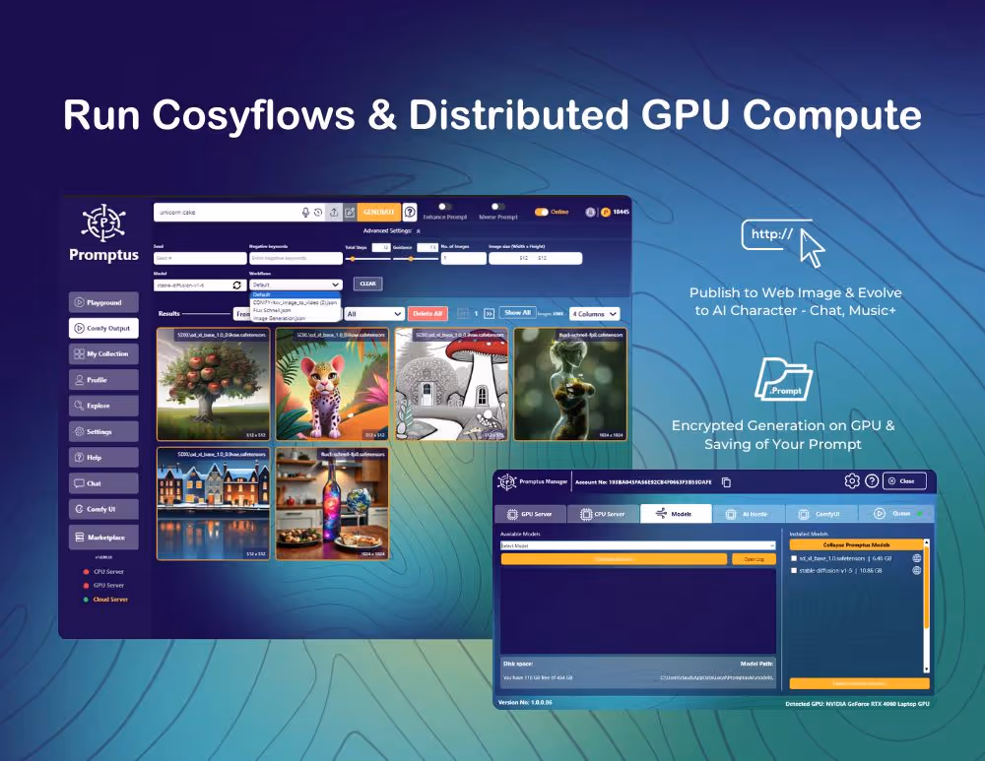985x761 pixels.
Task: Click the green Cloud Server status indicator
Action: coord(86,600)
